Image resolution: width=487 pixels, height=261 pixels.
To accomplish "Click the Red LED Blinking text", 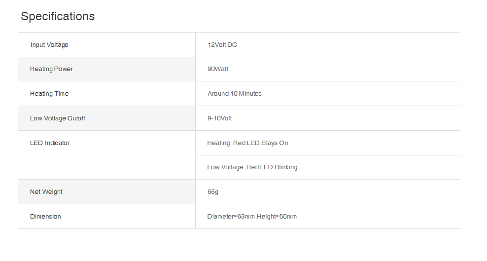I will [272, 167].
